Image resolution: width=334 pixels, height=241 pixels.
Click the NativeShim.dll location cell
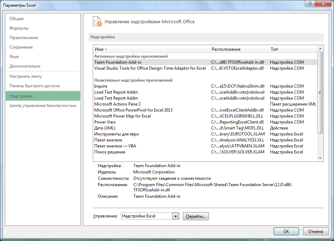tap(238, 86)
